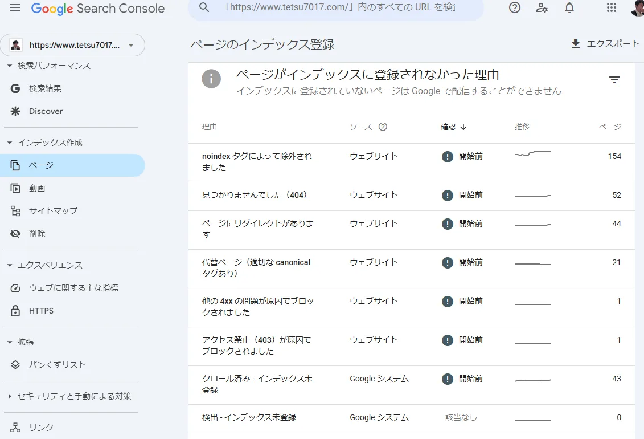Click the Google Search Console logo

(98, 9)
